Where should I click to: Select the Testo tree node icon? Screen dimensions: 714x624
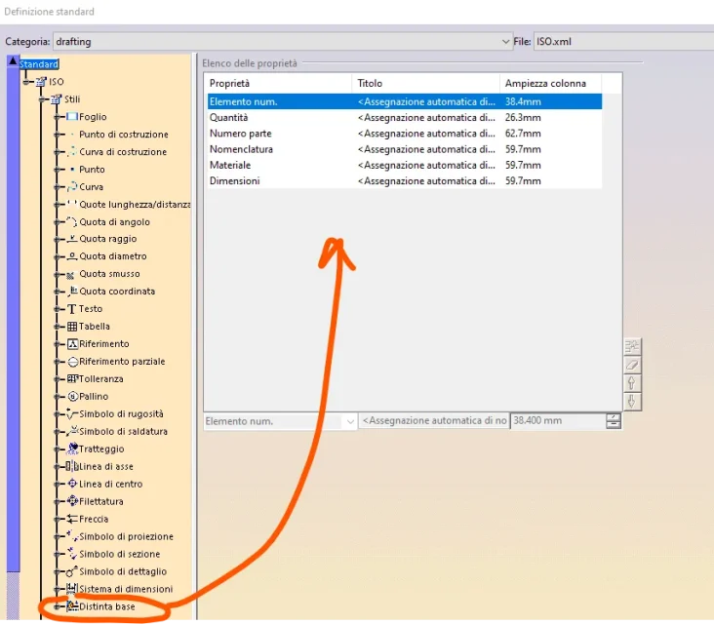point(71,309)
